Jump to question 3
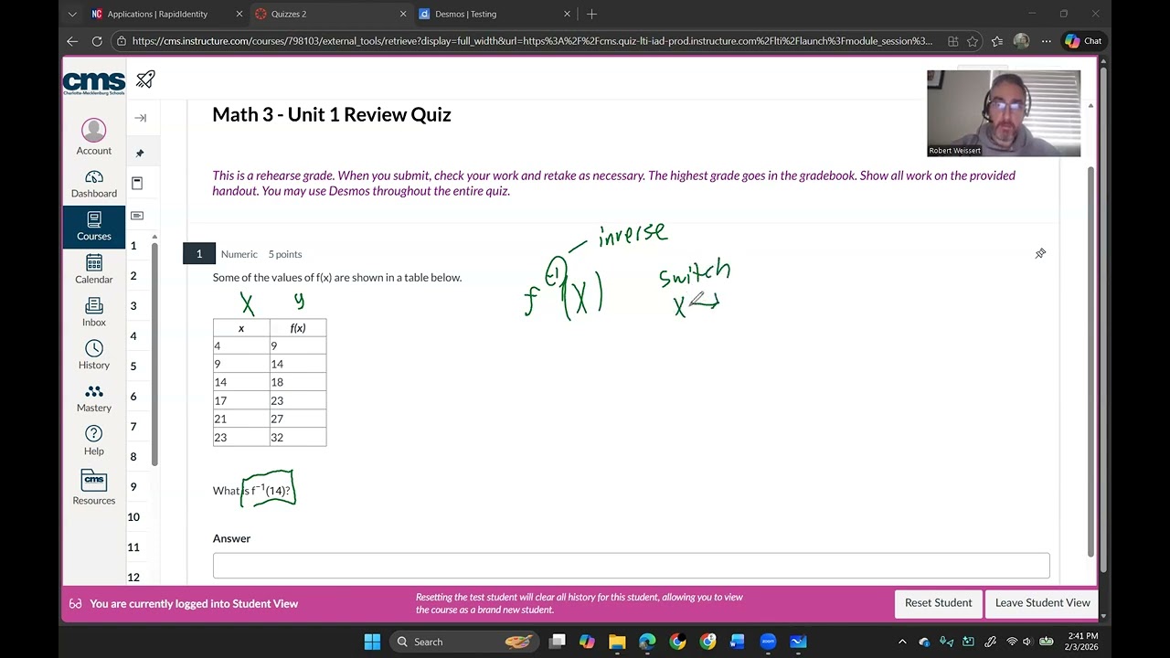 pos(133,305)
